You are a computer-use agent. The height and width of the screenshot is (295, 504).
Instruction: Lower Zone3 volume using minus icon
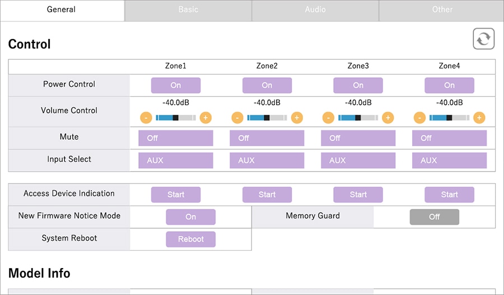click(328, 118)
